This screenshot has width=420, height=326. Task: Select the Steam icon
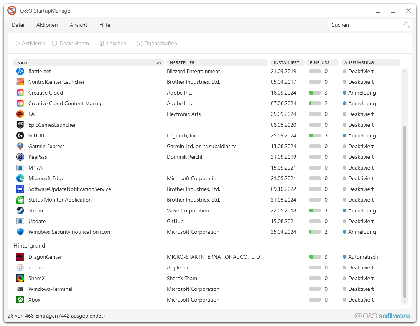20,210
